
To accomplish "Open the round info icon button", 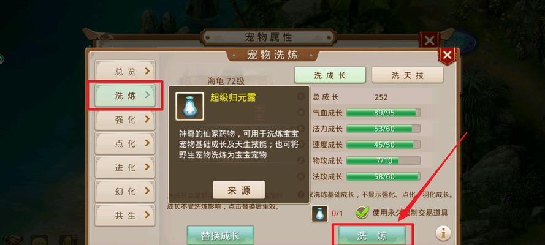I will (443, 233).
